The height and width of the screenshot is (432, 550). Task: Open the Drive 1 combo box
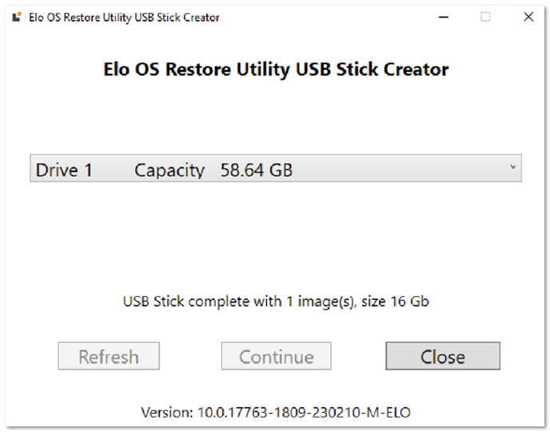coord(276,168)
